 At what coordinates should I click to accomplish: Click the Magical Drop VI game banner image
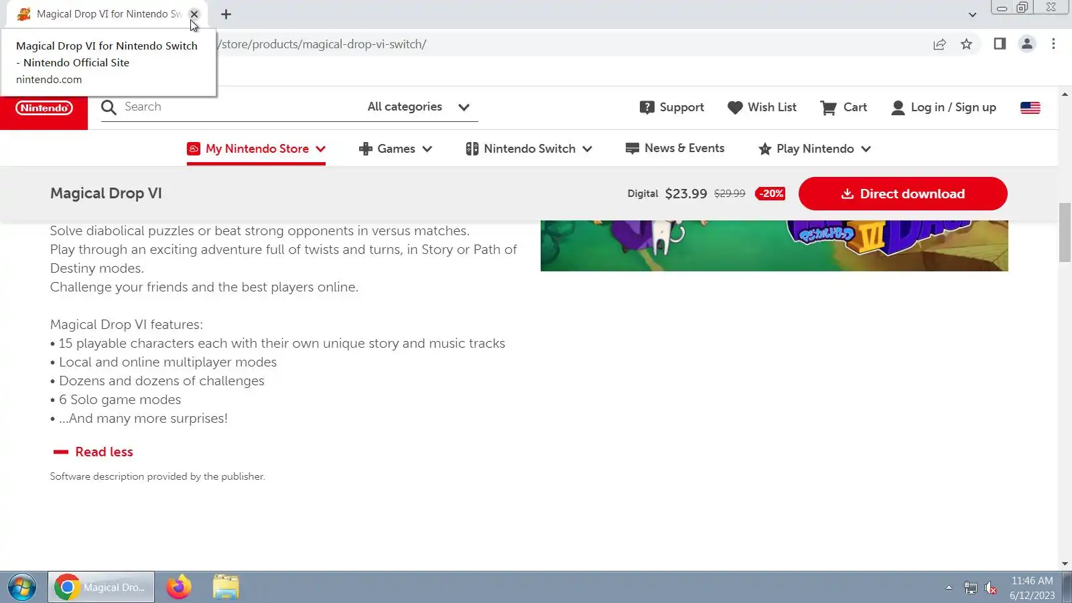tap(774, 245)
